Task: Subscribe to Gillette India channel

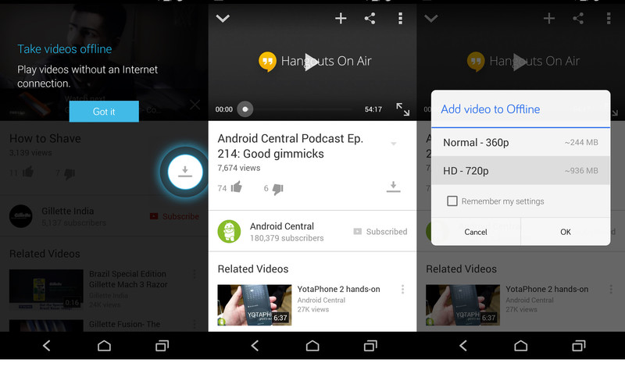Action: coord(174,216)
